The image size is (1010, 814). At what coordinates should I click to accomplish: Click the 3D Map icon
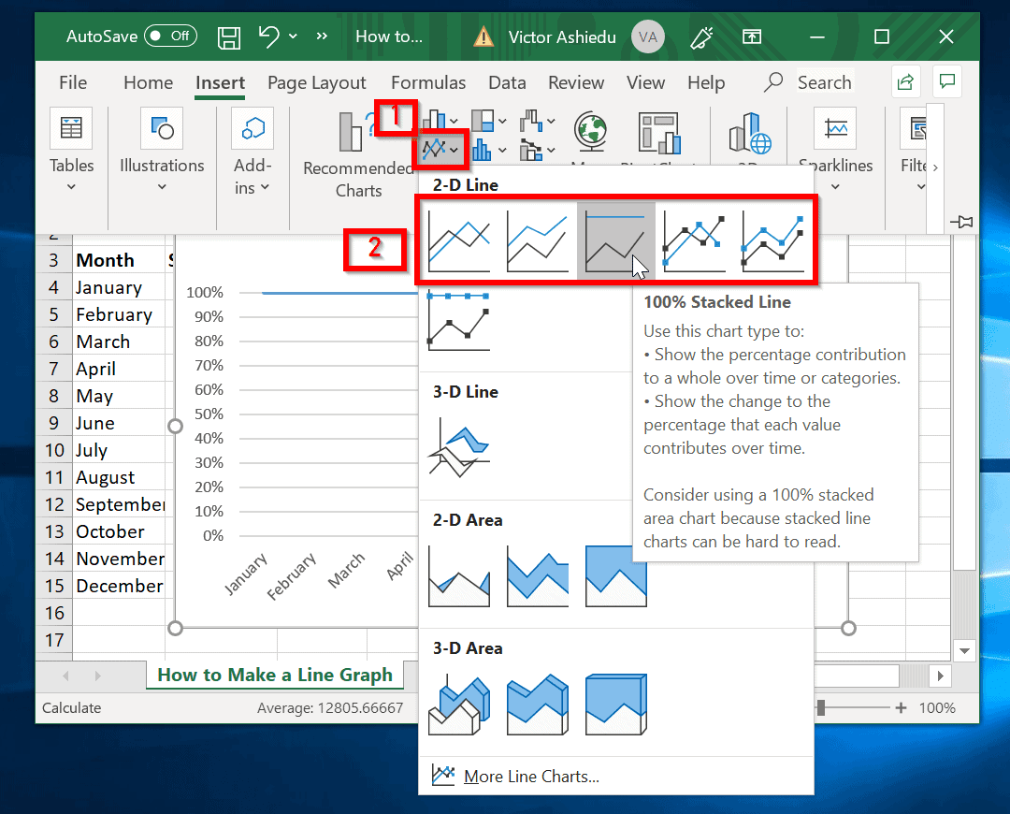748,133
